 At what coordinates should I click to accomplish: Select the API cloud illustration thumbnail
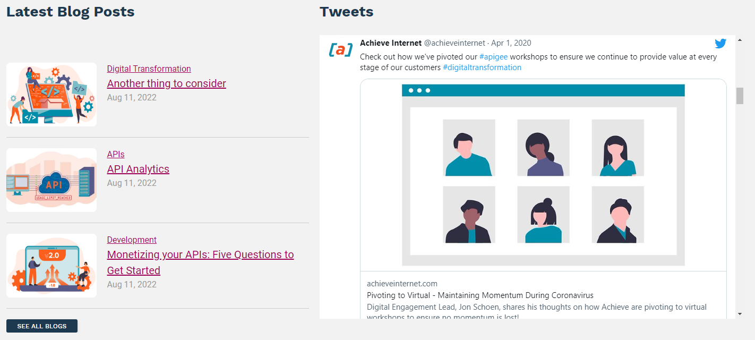(52, 180)
